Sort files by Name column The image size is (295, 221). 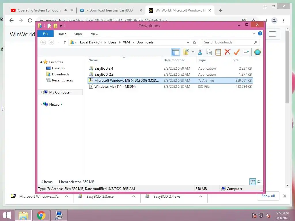(x=93, y=60)
